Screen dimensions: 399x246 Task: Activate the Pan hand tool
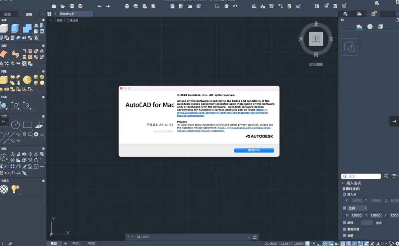tap(226, 6)
